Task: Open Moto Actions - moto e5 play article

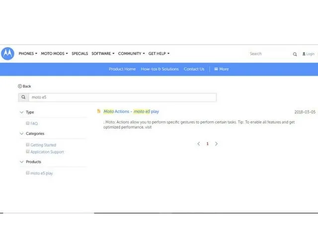Action: point(131,112)
